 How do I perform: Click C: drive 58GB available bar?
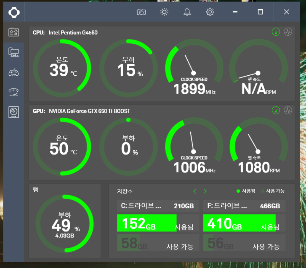pyautogui.click(x=158, y=243)
